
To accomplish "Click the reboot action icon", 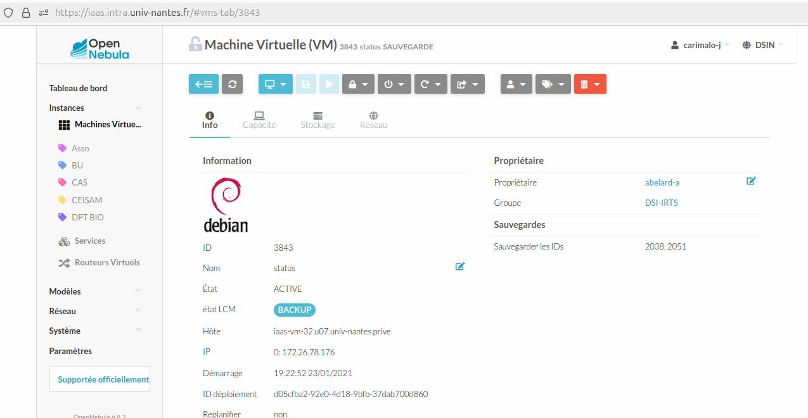I will pos(426,84).
